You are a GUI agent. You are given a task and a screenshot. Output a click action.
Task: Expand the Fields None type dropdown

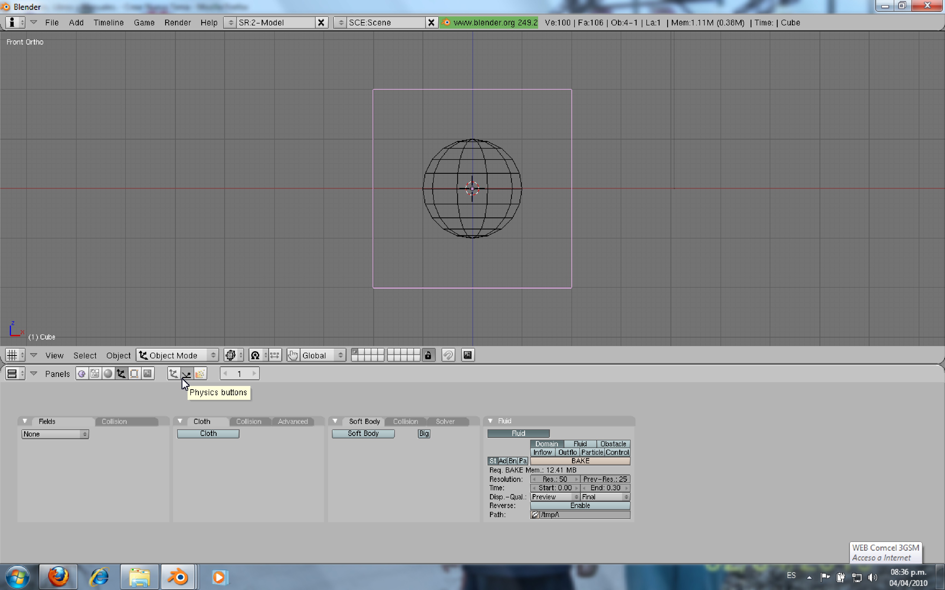click(x=55, y=434)
